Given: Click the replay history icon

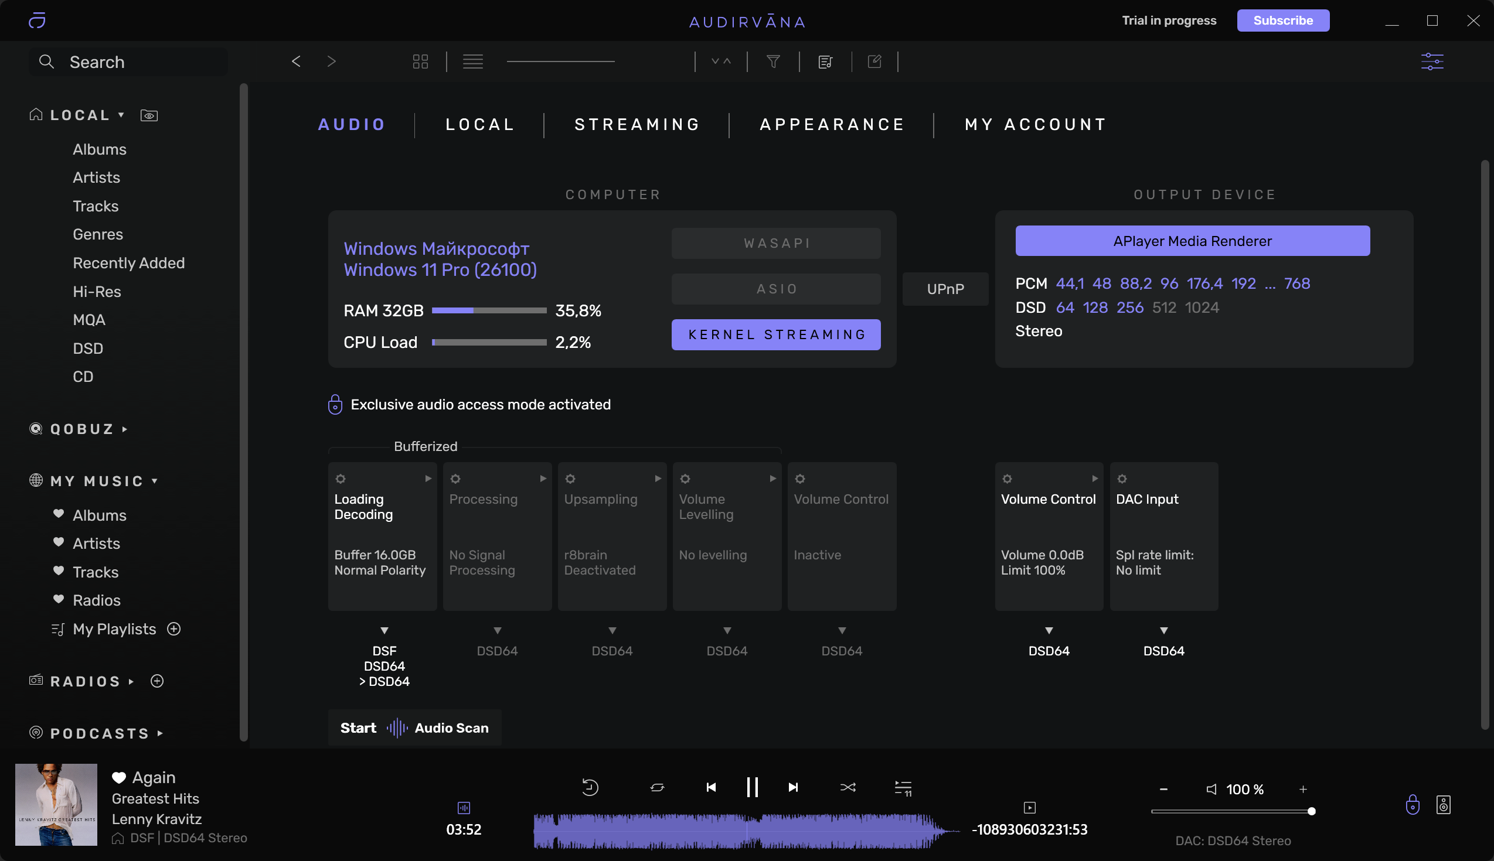Looking at the screenshot, I should click(590, 787).
